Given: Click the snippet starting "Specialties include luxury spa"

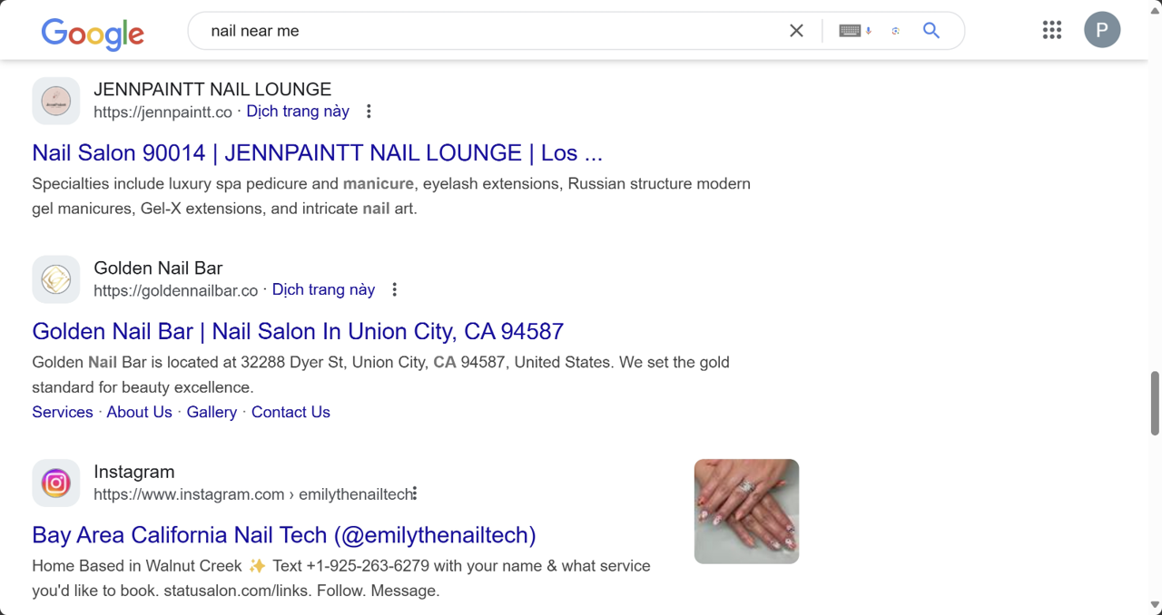Looking at the screenshot, I should click(391, 196).
